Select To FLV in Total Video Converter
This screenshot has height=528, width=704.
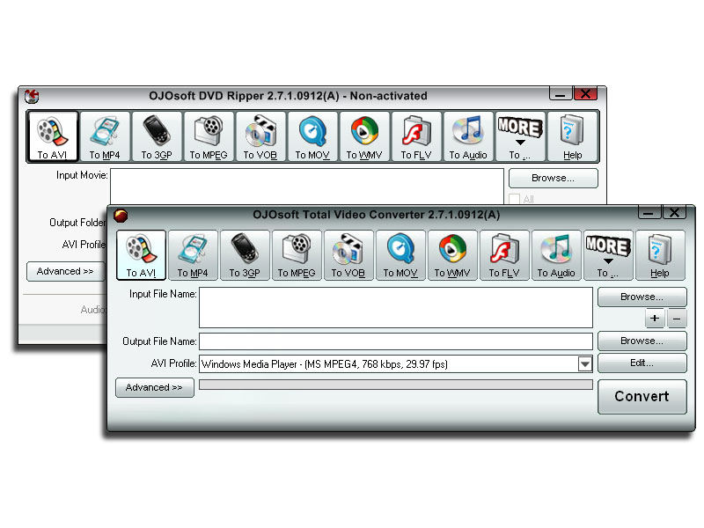coord(504,255)
